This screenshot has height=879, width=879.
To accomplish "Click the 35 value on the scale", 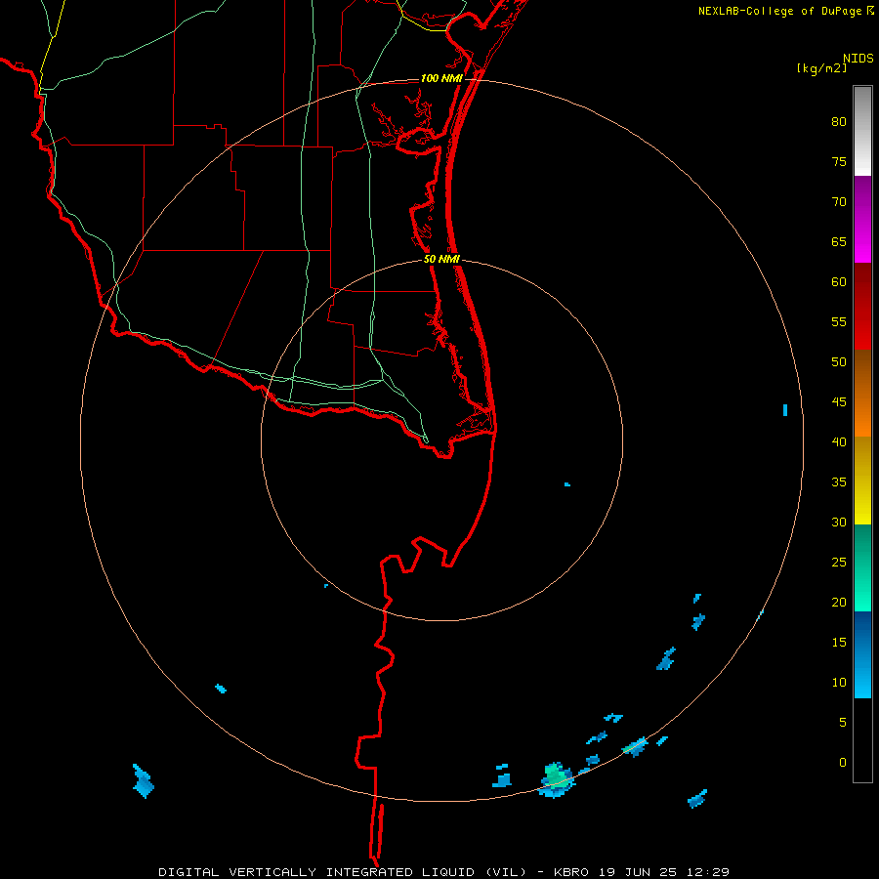I will coord(839,482).
